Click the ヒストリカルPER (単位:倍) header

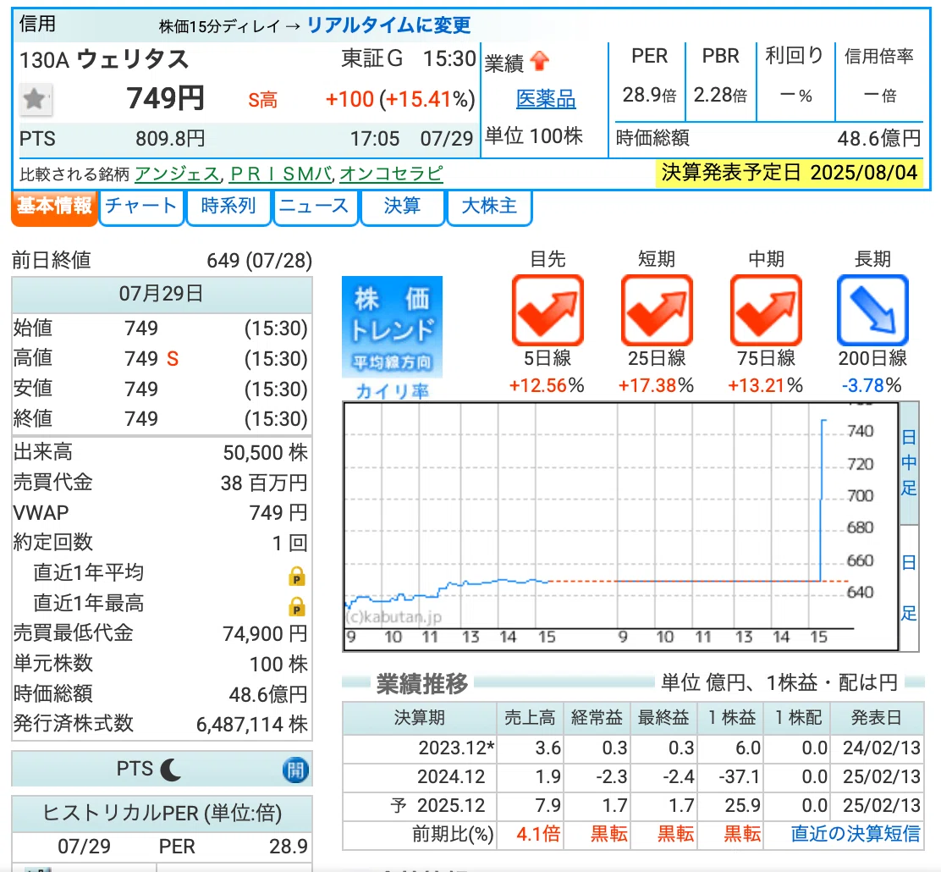click(162, 813)
